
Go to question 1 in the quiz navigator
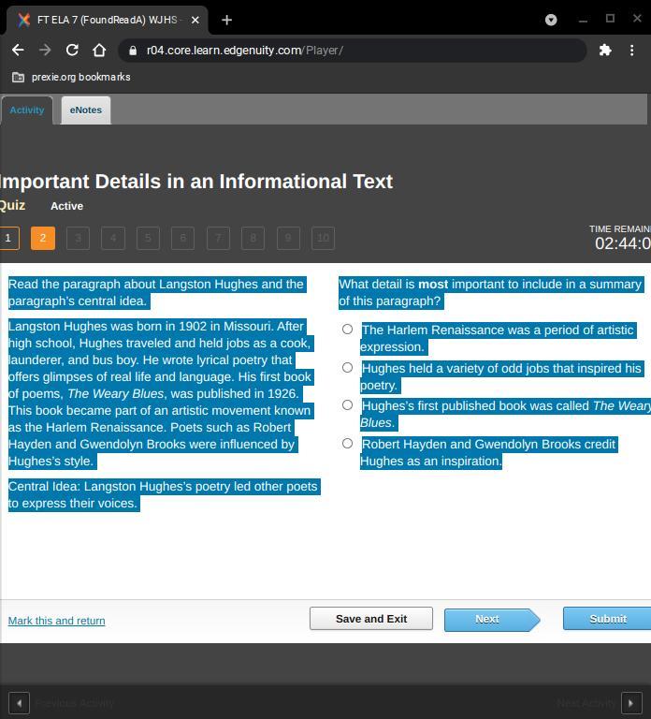(7, 238)
